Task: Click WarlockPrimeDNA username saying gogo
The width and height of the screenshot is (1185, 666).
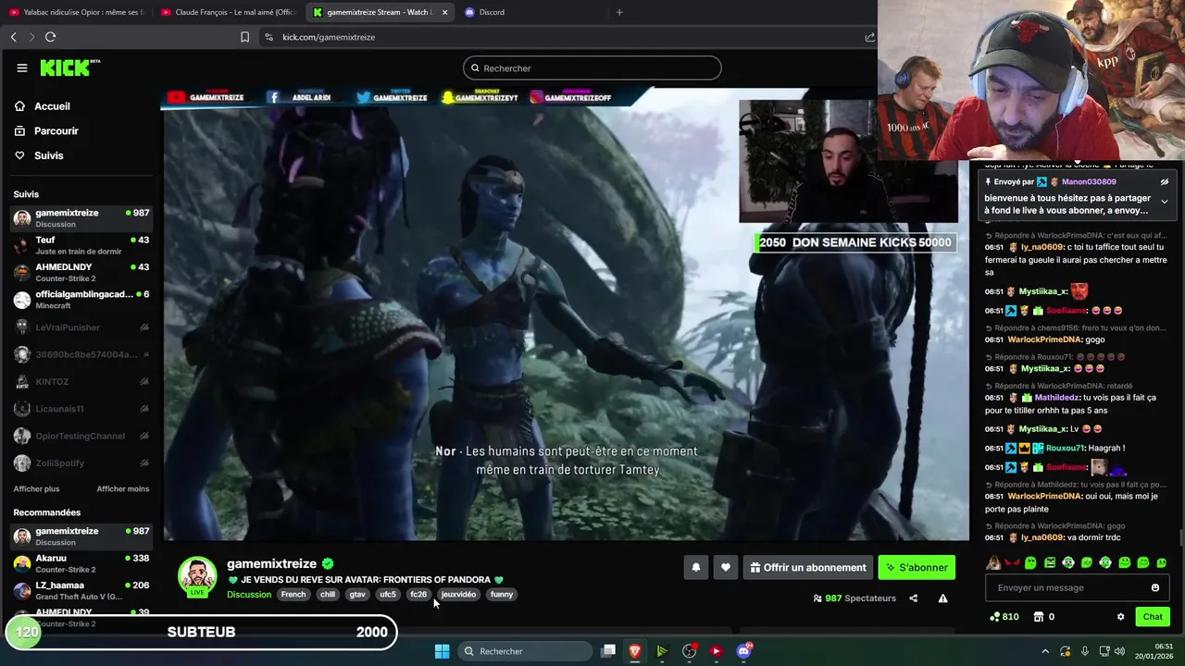Action: point(1044,339)
